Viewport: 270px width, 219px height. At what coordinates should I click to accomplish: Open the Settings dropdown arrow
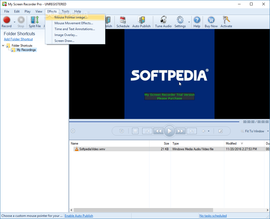pos(189,22)
